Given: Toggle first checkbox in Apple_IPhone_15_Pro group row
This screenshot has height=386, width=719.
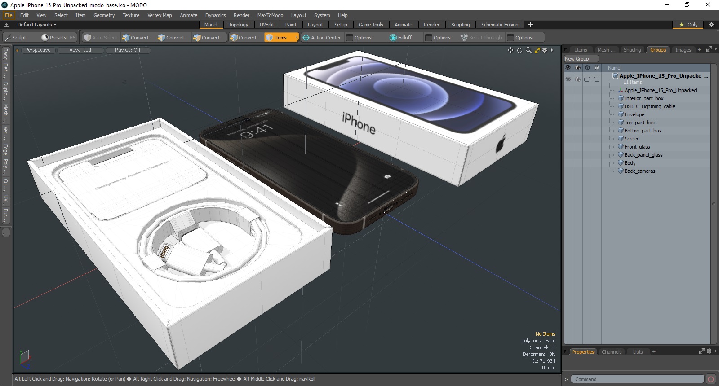Looking at the screenshot, I should pos(587,79).
